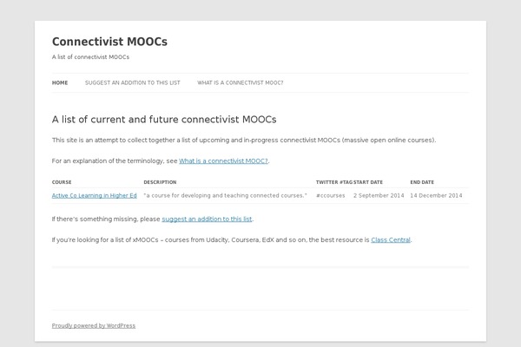Visit the Class Central link
Image resolution: width=521 pixels, height=347 pixels.
coord(391,239)
